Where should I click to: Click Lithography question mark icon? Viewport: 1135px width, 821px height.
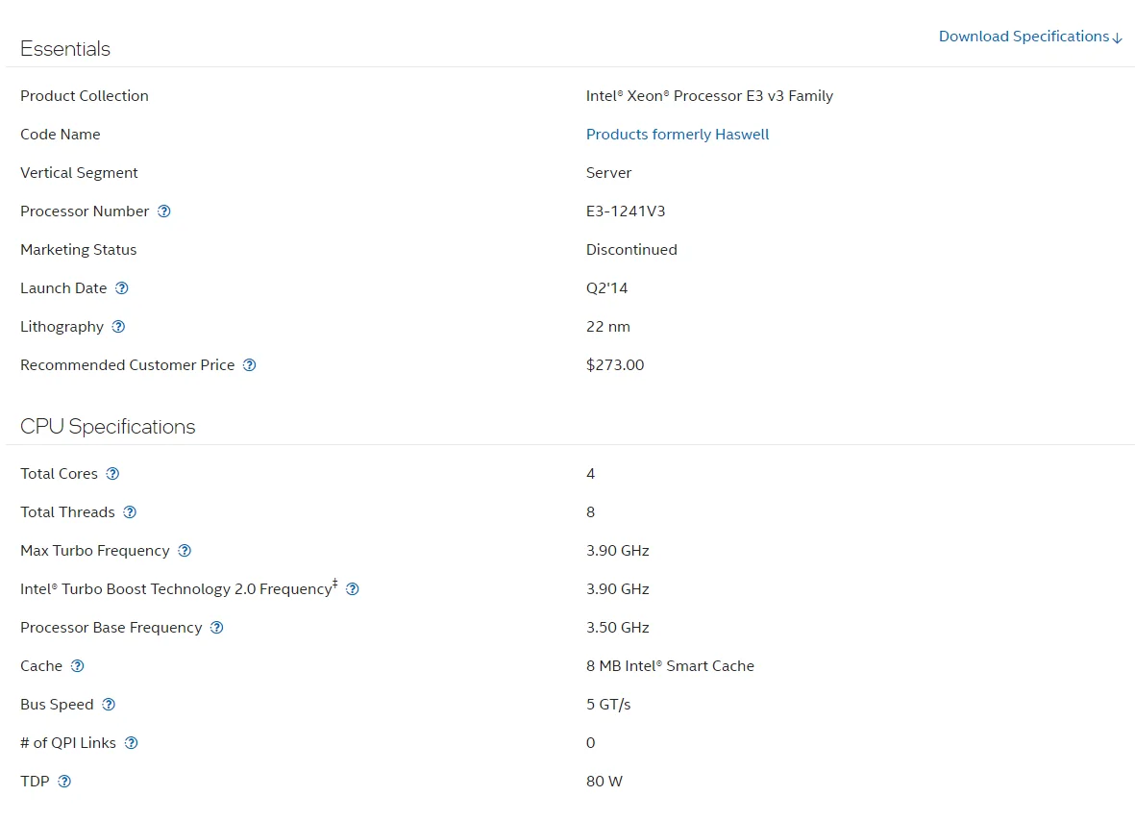pyautogui.click(x=118, y=327)
